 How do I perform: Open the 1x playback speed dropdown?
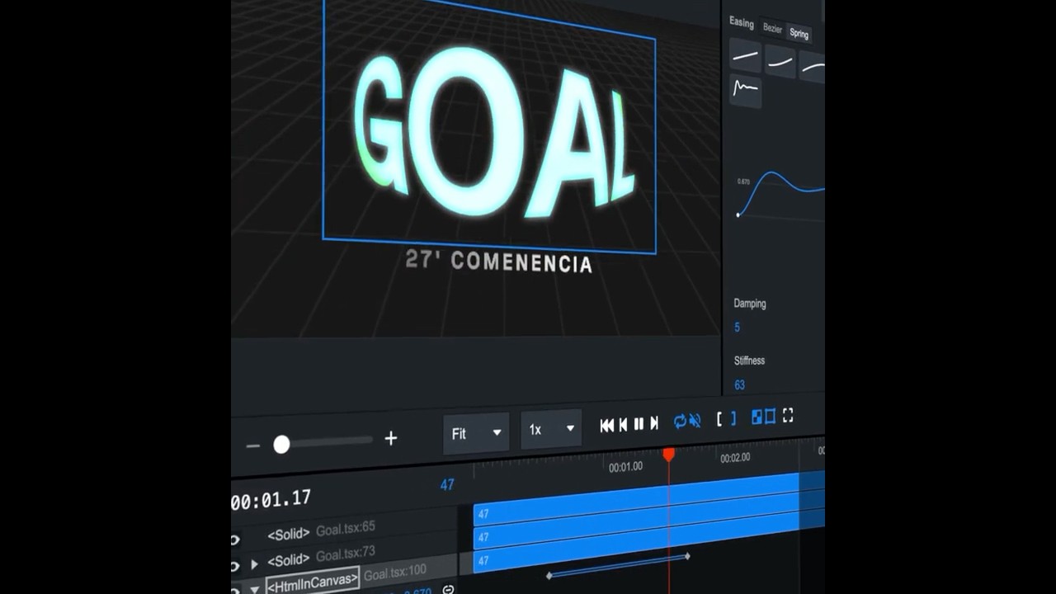pos(552,429)
